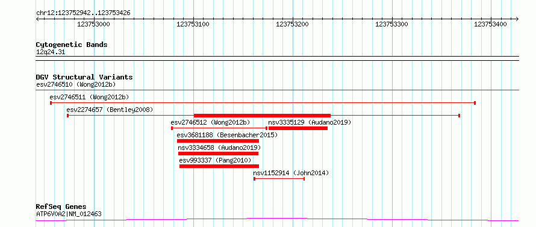Click the thick red bar of esv2274657
Viewport: 536px width, 227px height.
(262, 116)
